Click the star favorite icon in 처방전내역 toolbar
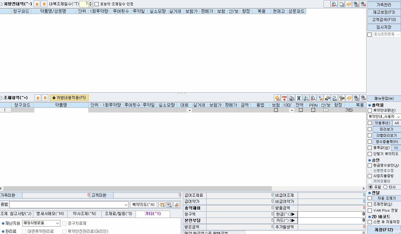The image size is (401, 234). [327, 4]
